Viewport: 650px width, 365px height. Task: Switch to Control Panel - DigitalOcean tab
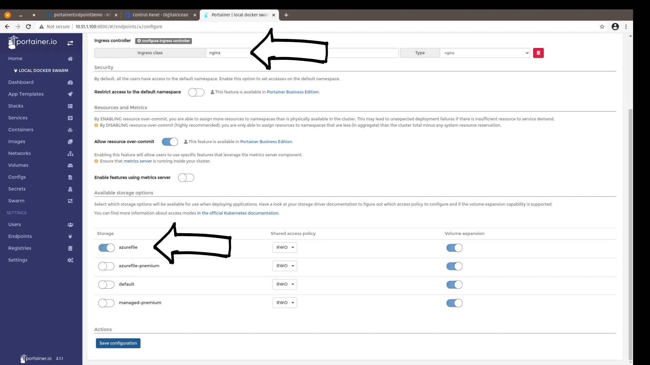[160, 15]
